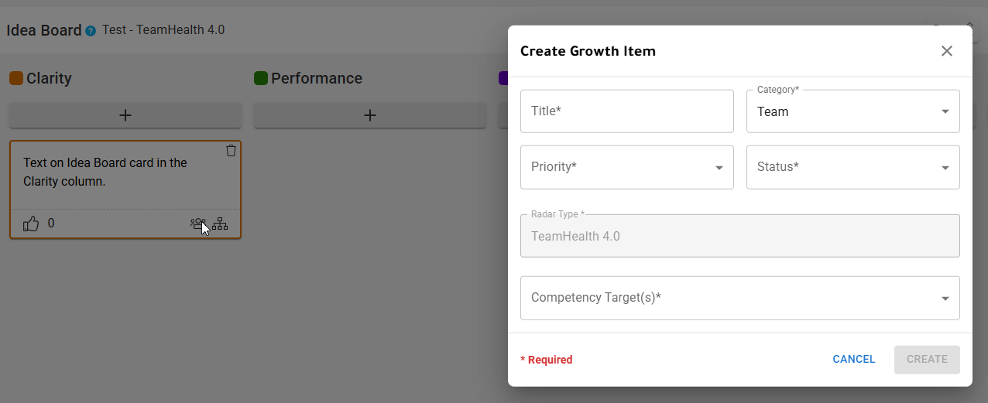Open the Category dropdown showing Team
988x403 pixels.
click(x=852, y=111)
